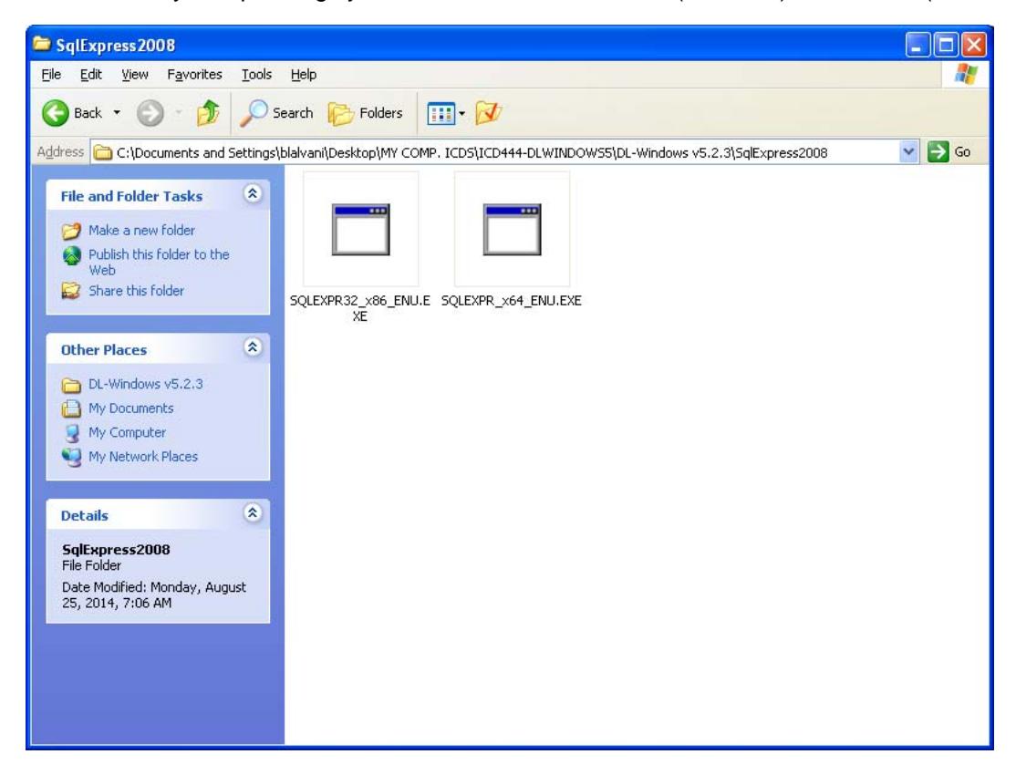Click the Date Modified details text
Screen dimensions: 1016x775
[x=153, y=594]
